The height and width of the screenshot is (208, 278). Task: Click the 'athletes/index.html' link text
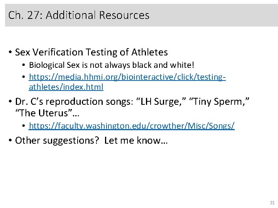66,87
